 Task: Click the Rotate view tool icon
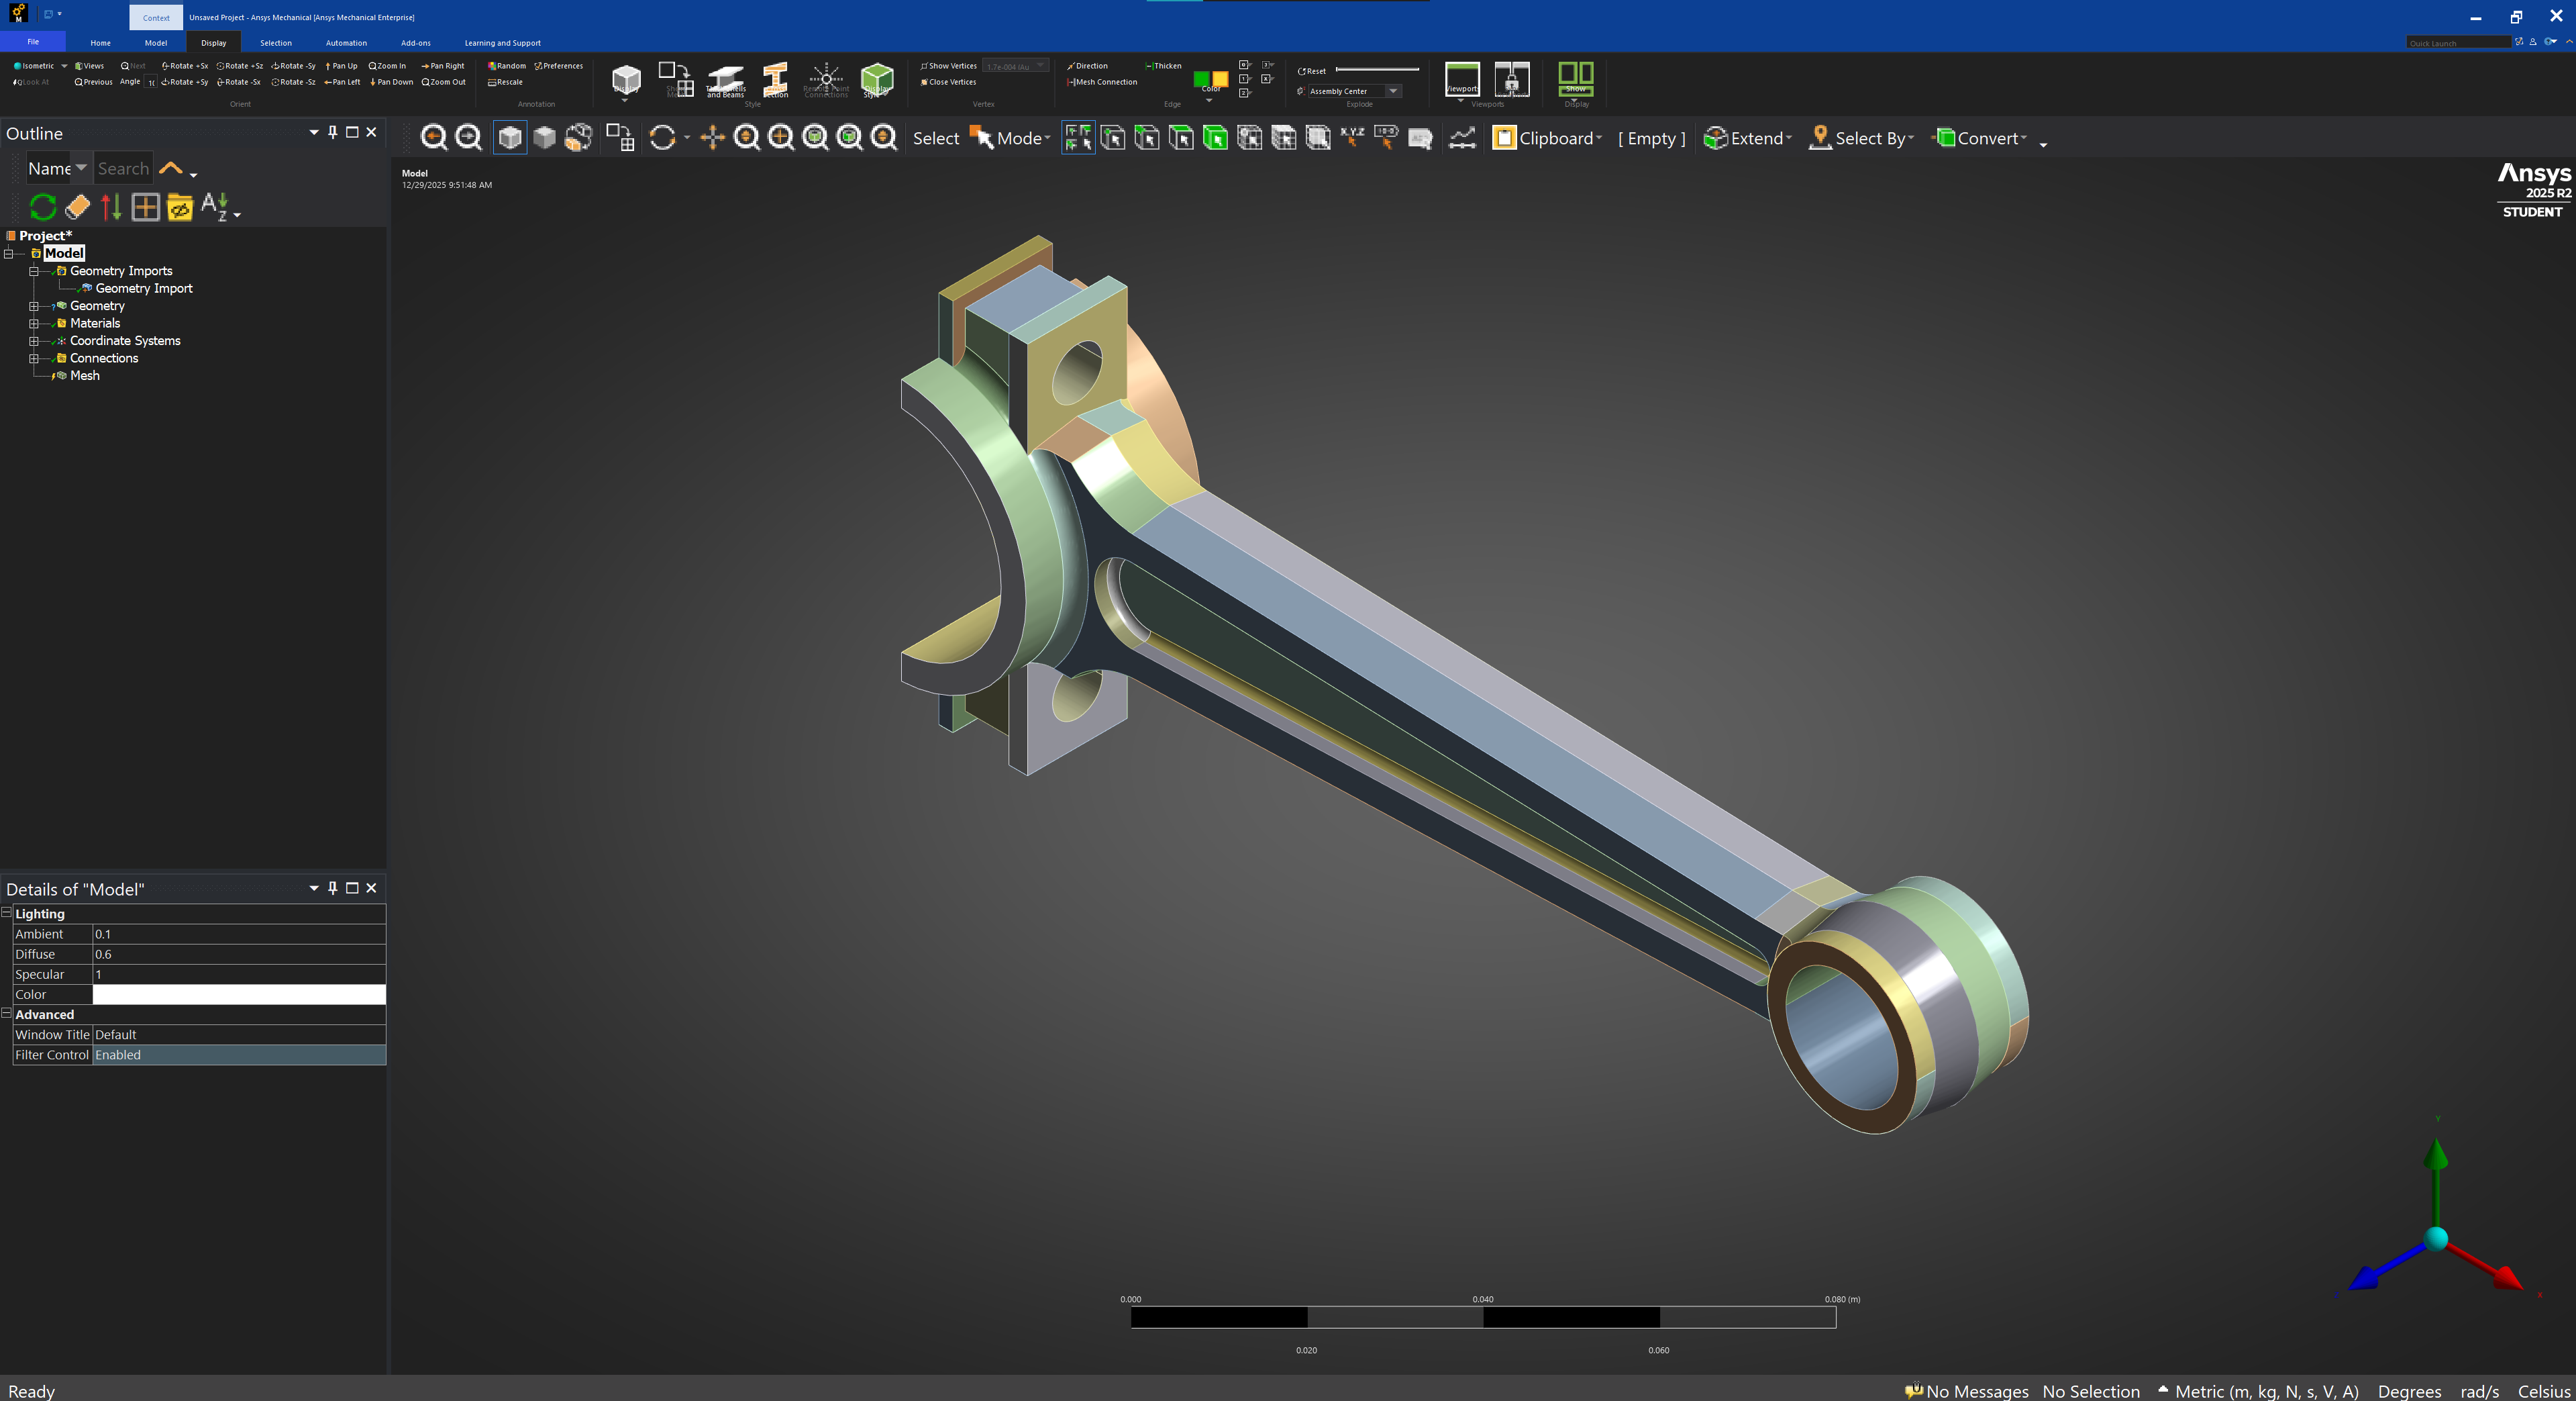(x=662, y=138)
